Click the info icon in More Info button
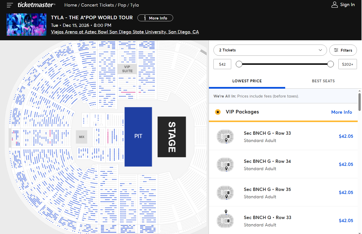The height and width of the screenshot is (234, 362). (x=145, y=18)
